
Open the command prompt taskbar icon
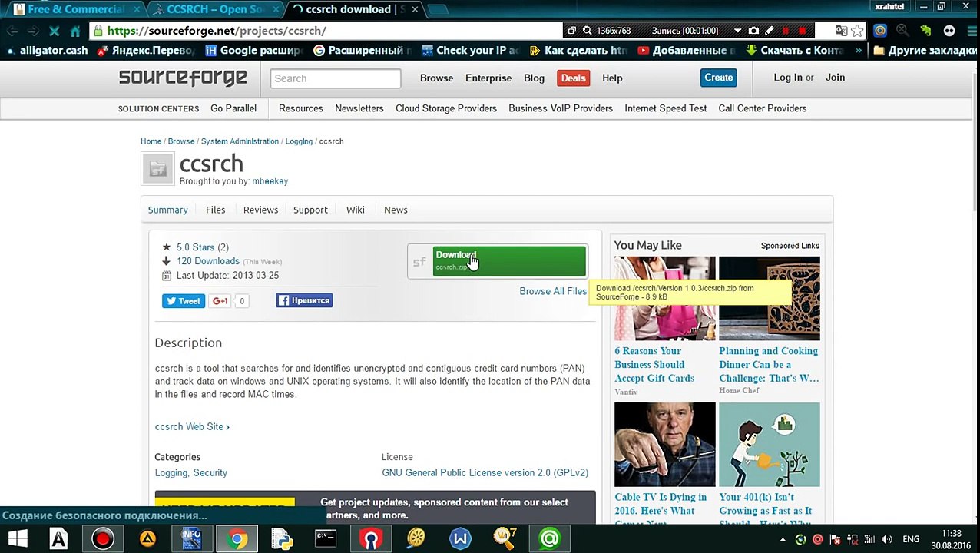click(x=326, y=538)
